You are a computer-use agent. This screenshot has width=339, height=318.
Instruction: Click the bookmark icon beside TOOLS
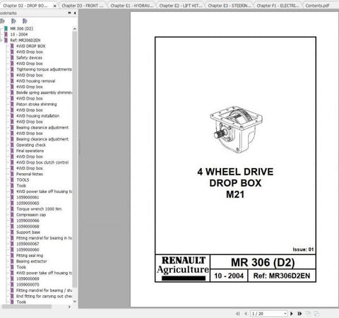[x=12, y=179]
